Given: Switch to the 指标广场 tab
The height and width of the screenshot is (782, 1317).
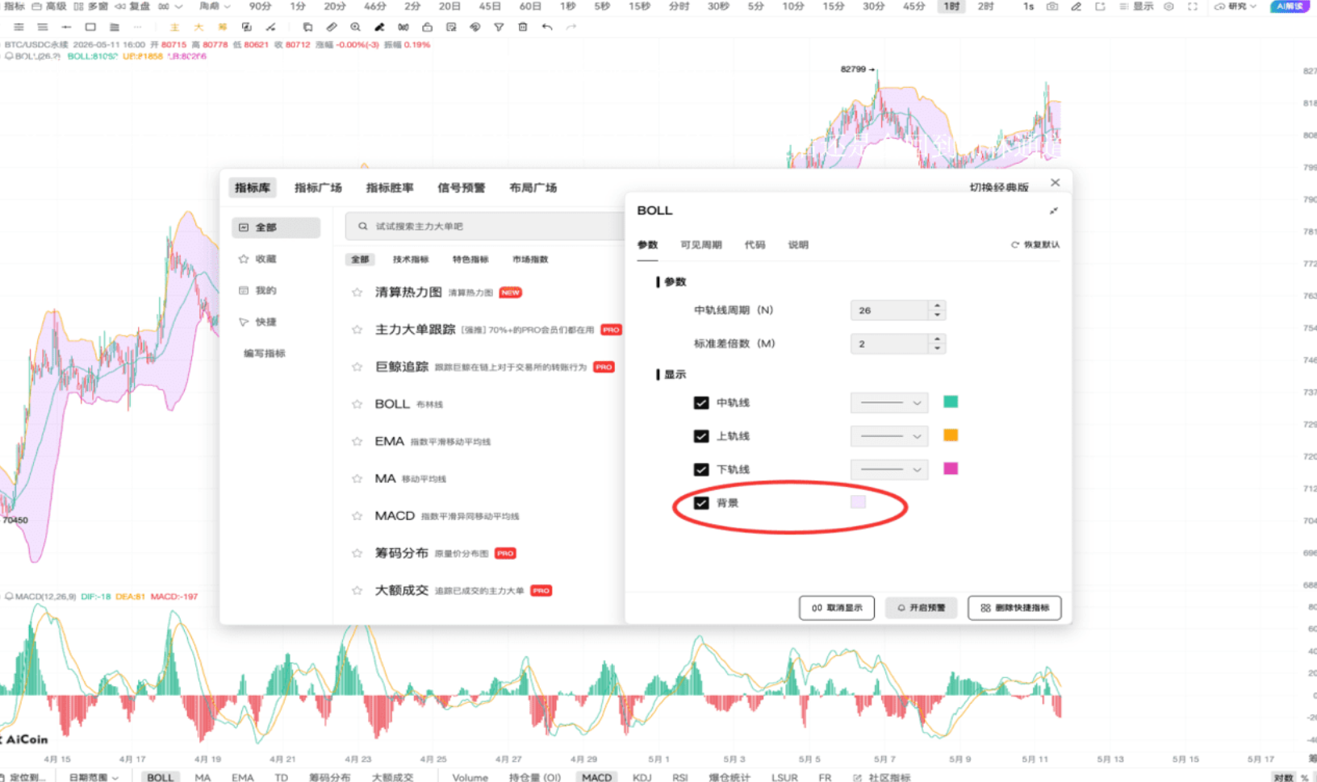Looking at the screenshot, I should coord(318,188).
